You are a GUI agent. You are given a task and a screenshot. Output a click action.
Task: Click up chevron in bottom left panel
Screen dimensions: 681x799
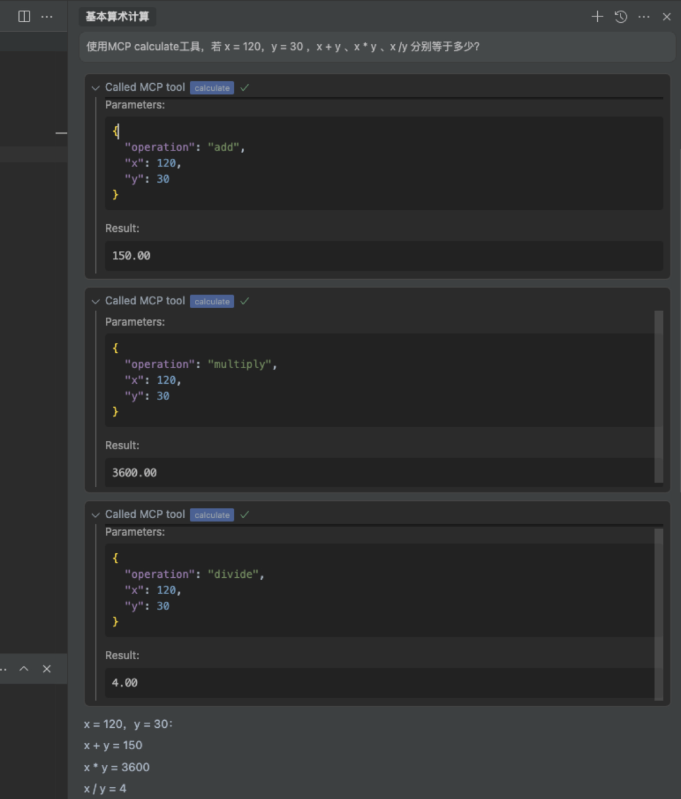click(24, 669)
